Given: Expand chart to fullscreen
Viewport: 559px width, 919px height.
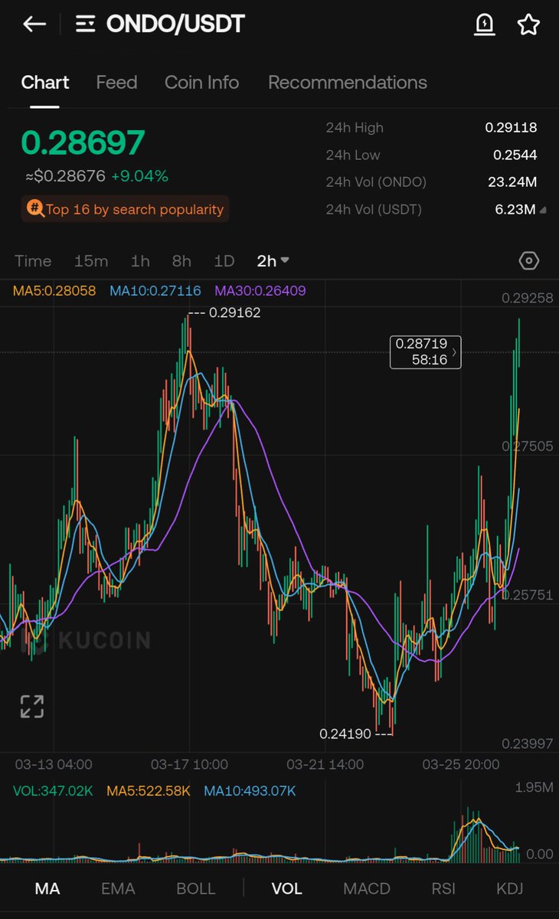Looking at the screenshot, I should [x=31, y=706].
